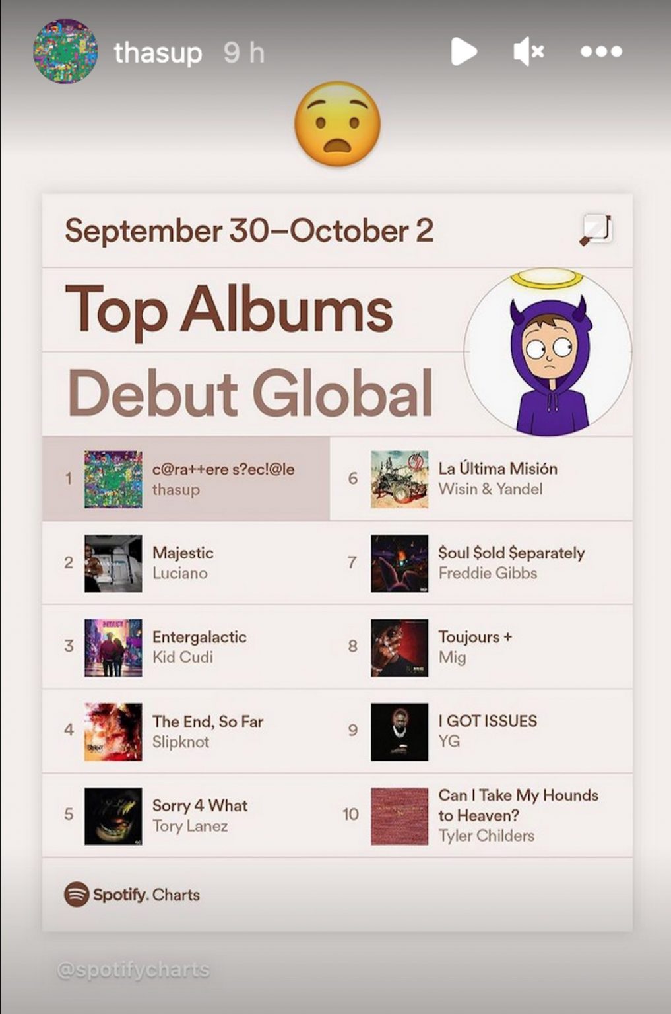Select c@ra++ere s?ec!@le album cover
Image resolution: width=671 pixels, height=1014 pixels.
coord(113,479)
